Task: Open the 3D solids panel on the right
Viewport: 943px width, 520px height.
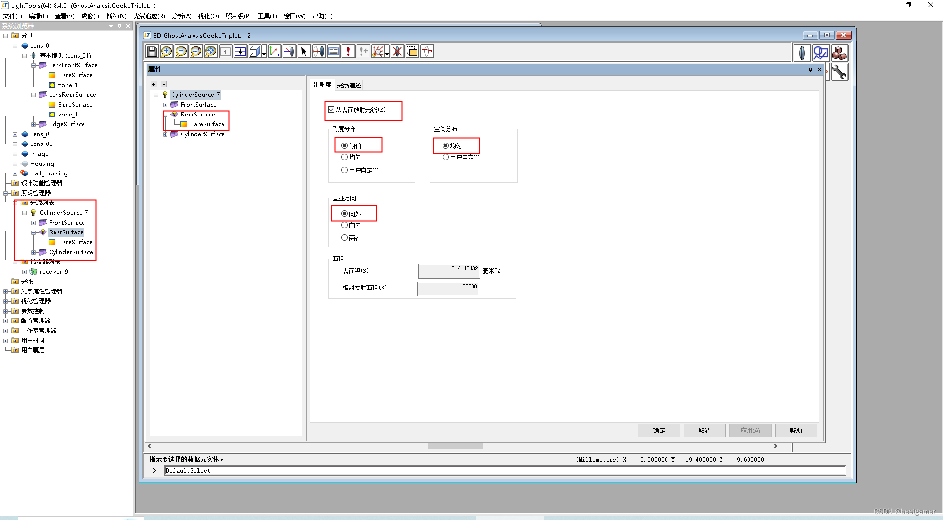Action: [x=839, y=53]
